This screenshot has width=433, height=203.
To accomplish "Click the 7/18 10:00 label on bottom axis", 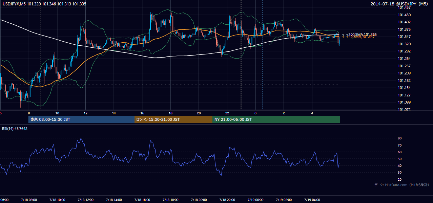I will click(57, 200).
